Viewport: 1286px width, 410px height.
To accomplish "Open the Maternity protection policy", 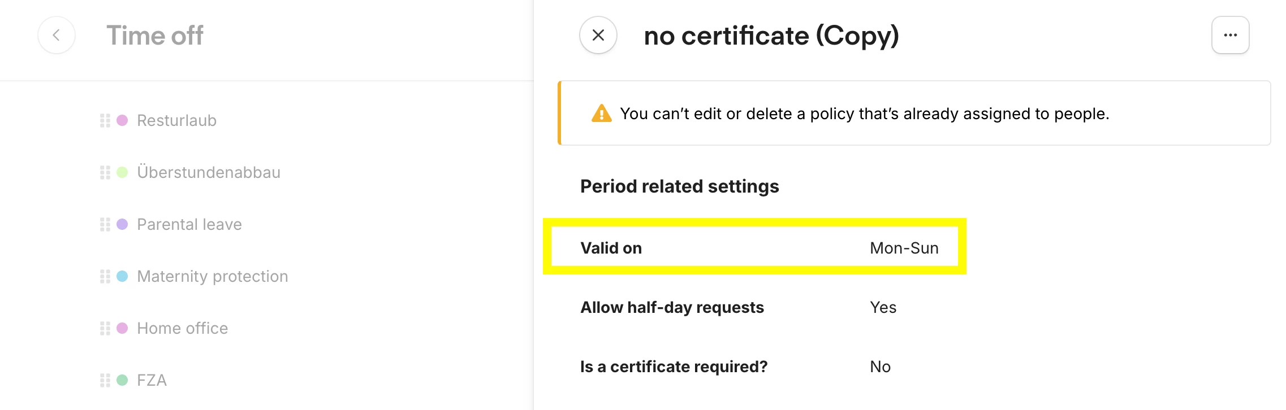I will pos(212,277).
